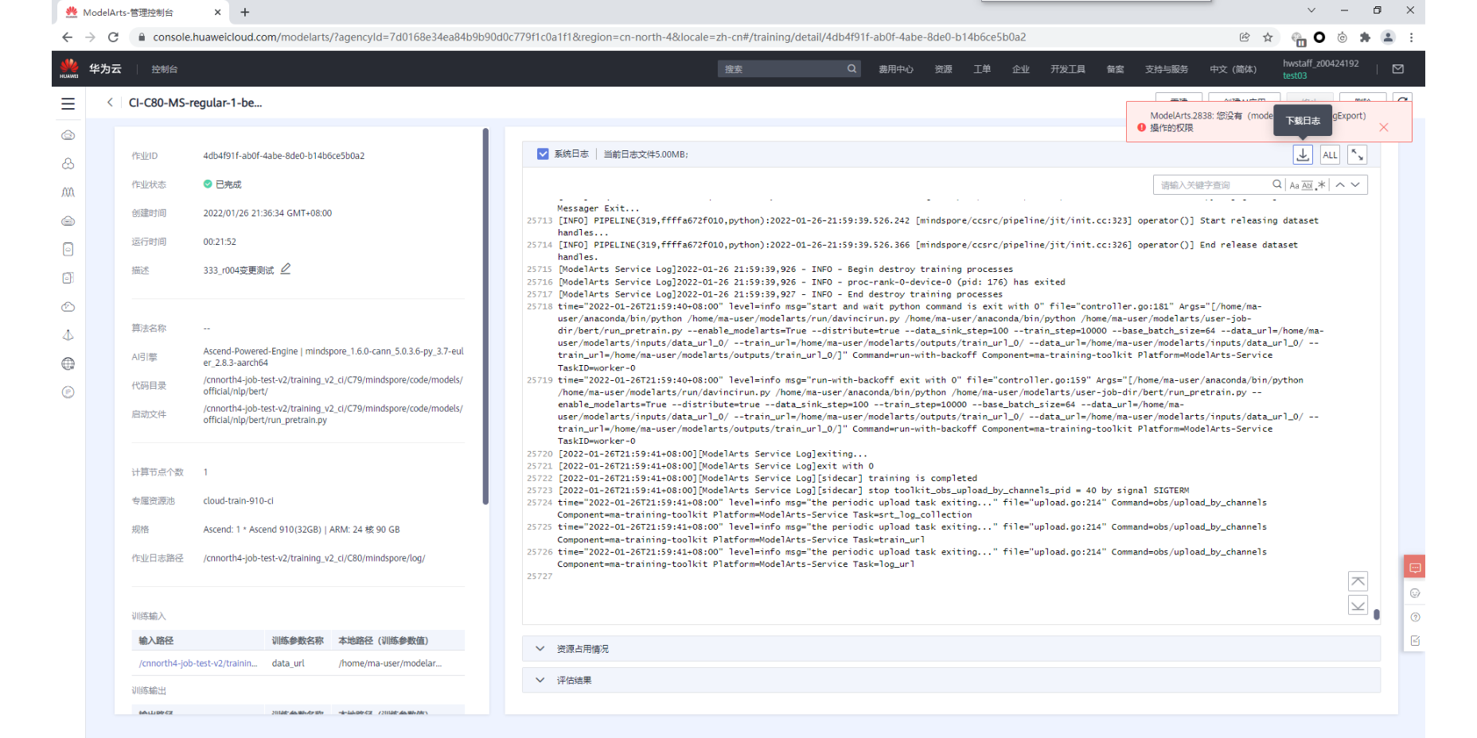Download the log with the download icon
Screen dimensions: 1477x738
[1303, 154]
